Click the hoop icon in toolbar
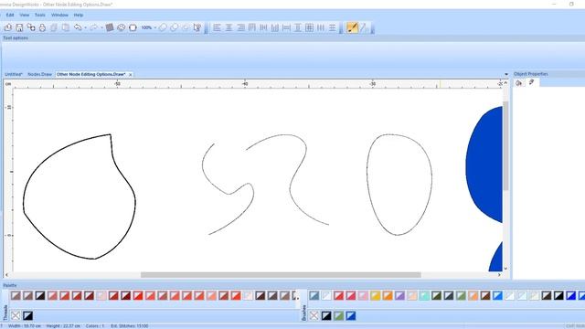The height and width of the screenshot is (329, 585). tap(133, 27)
